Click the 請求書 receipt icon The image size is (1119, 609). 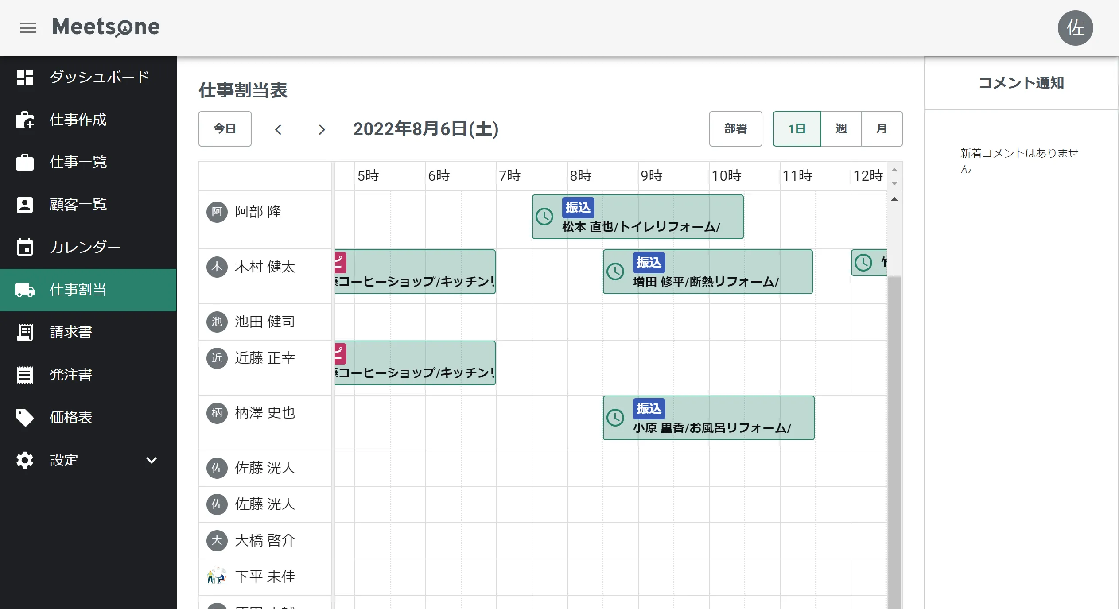25,332
